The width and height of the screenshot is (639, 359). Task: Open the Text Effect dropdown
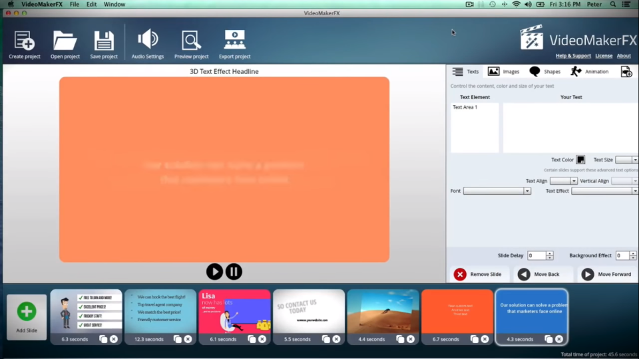(x=604, y=191)
